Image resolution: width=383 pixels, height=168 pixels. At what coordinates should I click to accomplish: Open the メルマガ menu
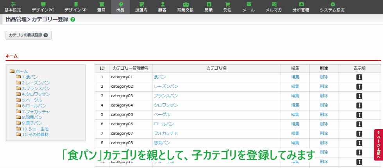[x=274, y=7]
